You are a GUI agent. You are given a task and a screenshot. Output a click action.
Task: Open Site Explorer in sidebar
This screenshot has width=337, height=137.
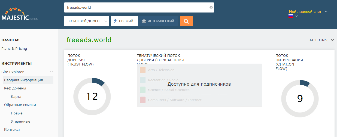13,72
